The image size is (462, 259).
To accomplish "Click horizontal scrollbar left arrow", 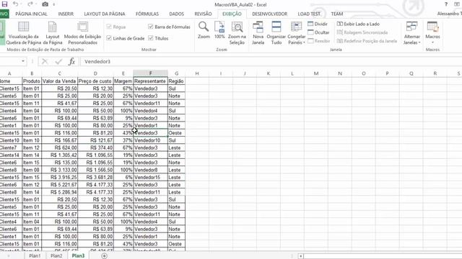I will tap(300, 256).
